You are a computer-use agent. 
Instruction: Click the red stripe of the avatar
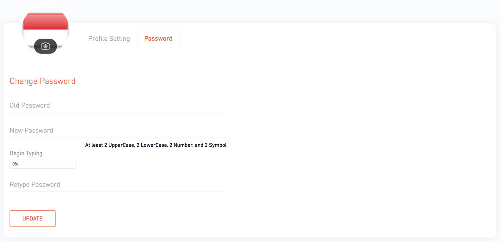[45, 21]
